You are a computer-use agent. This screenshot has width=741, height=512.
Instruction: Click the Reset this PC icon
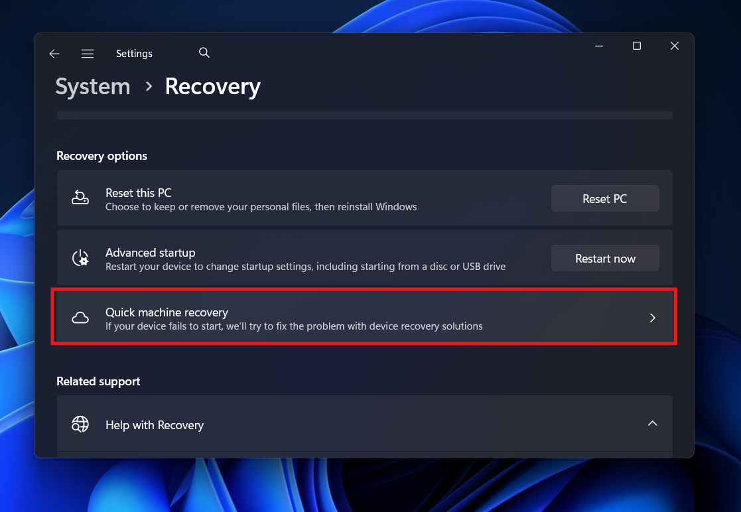click(80, 198)
